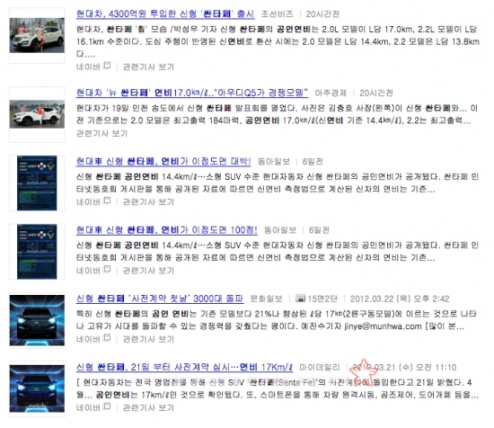
Task: Click the 네이버 link under the 문화일보 article
Action: 88,339
